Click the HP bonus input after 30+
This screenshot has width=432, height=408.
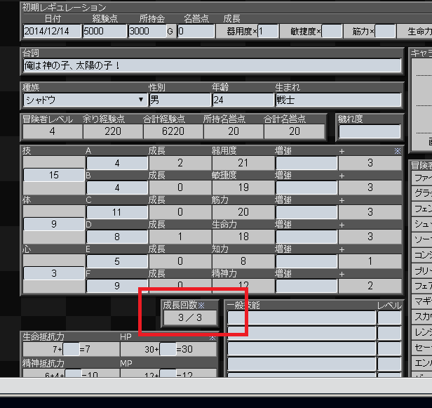tap(168, 349)
